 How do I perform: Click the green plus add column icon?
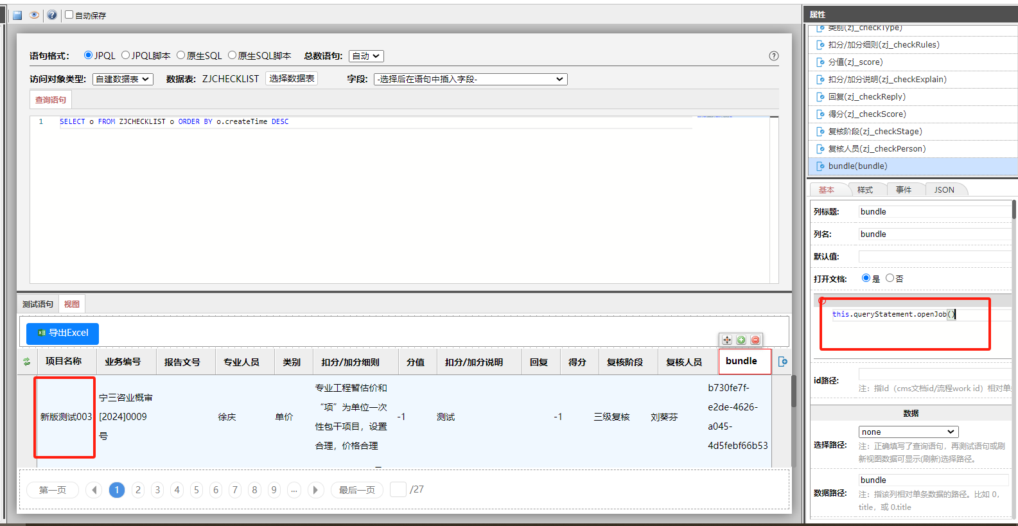(741, 340)
